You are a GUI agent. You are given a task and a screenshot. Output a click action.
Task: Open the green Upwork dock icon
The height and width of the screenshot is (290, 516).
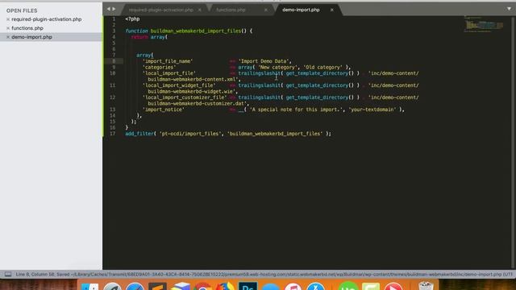[x=348, y=287]
